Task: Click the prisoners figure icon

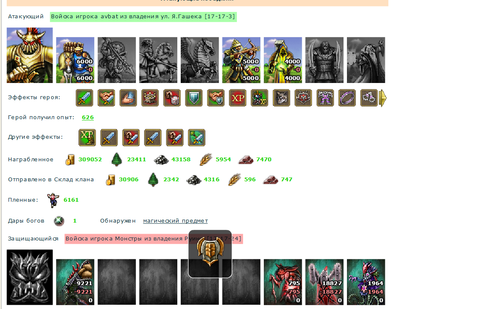Action: coord(53,200)
